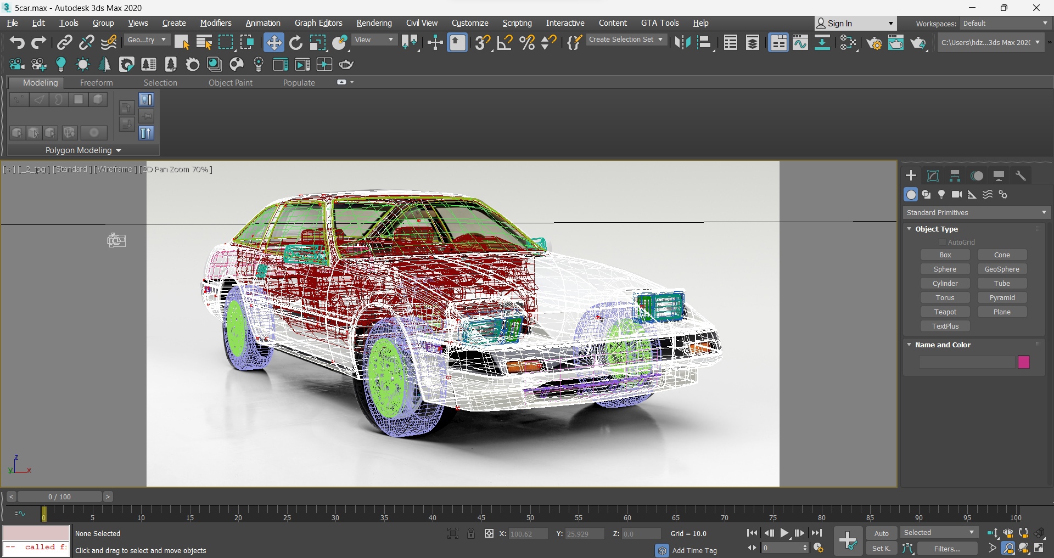Viewport: 1054px width, 558px height.
Task: Open the Utilities panel wrench icon
Action: pyautogui.click(x=1021, y=176)
